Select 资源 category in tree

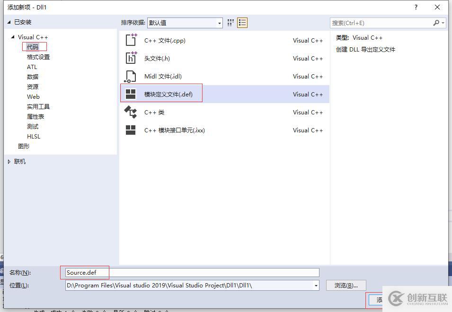pyautogui.click(x=33, y=87)
